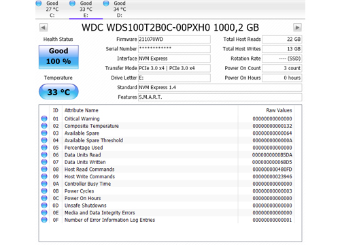Screen dimensions: 340x245
Task: Click the ID column header
Action: pos(56,110)
